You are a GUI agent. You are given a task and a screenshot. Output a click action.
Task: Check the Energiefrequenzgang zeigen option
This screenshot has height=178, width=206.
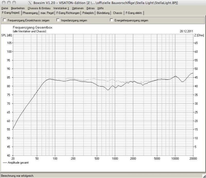tap(111, 20)
